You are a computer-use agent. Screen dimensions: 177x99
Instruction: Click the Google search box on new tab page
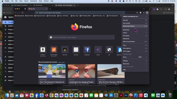[x=82, y=37]
